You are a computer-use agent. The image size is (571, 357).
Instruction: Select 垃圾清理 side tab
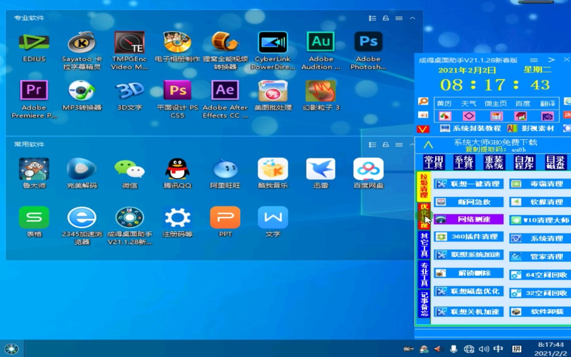click(424, 186)
